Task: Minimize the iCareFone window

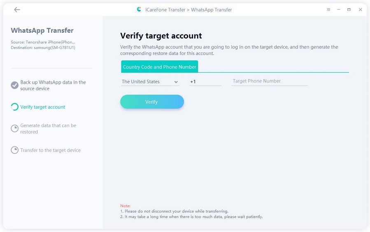Action: tap(339, 9)
